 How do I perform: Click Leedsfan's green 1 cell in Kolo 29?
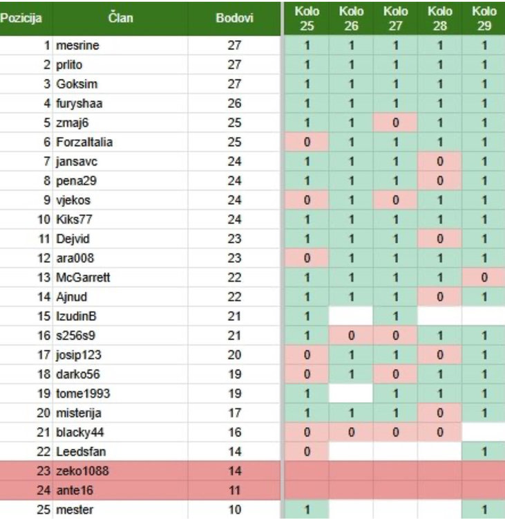484,452
